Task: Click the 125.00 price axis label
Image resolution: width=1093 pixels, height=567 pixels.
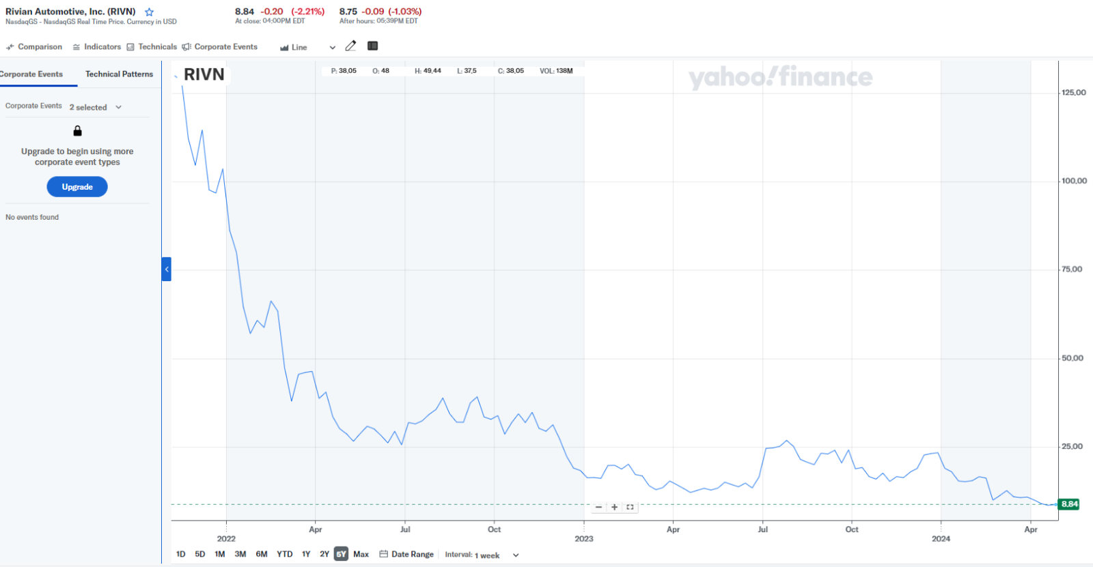Action: (1074, 93)
